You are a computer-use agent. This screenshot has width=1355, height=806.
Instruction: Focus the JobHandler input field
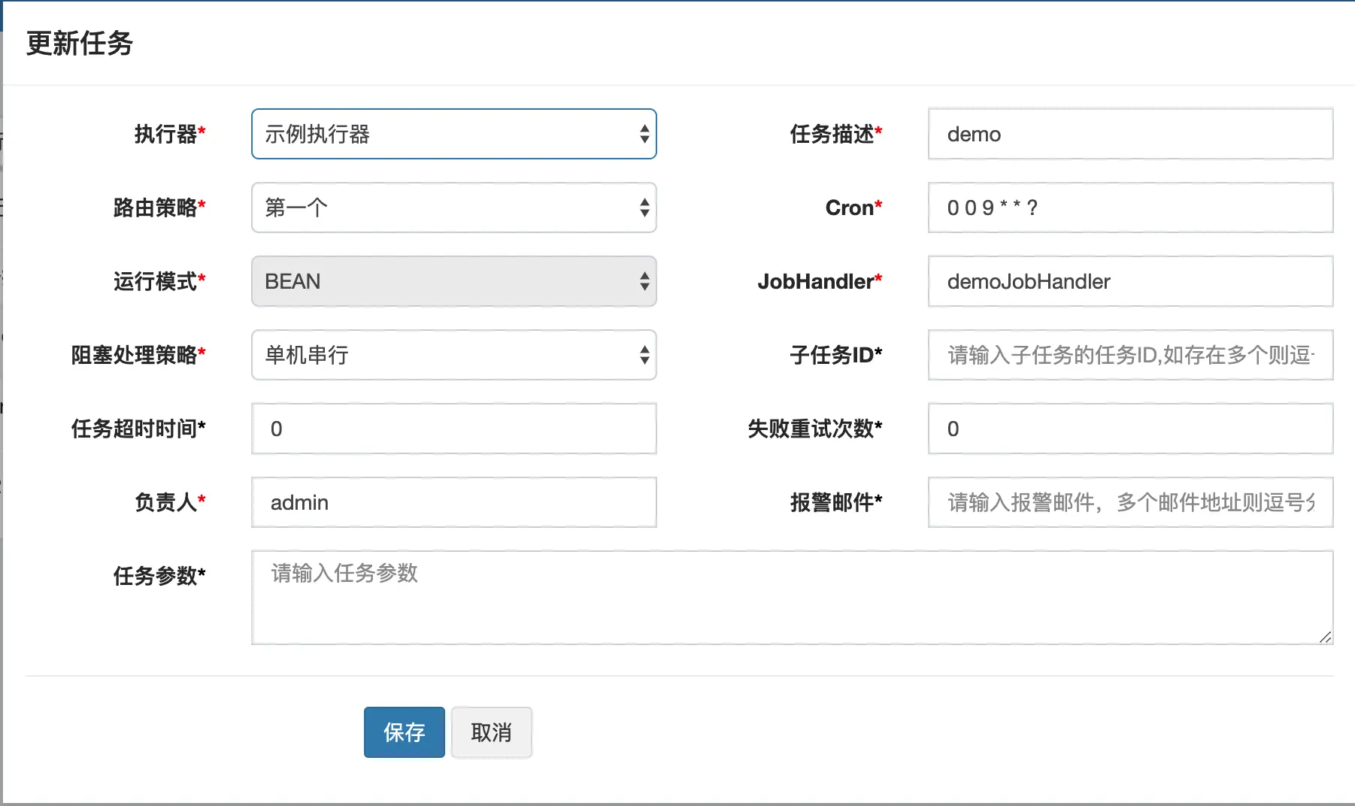pos(1130,281)
